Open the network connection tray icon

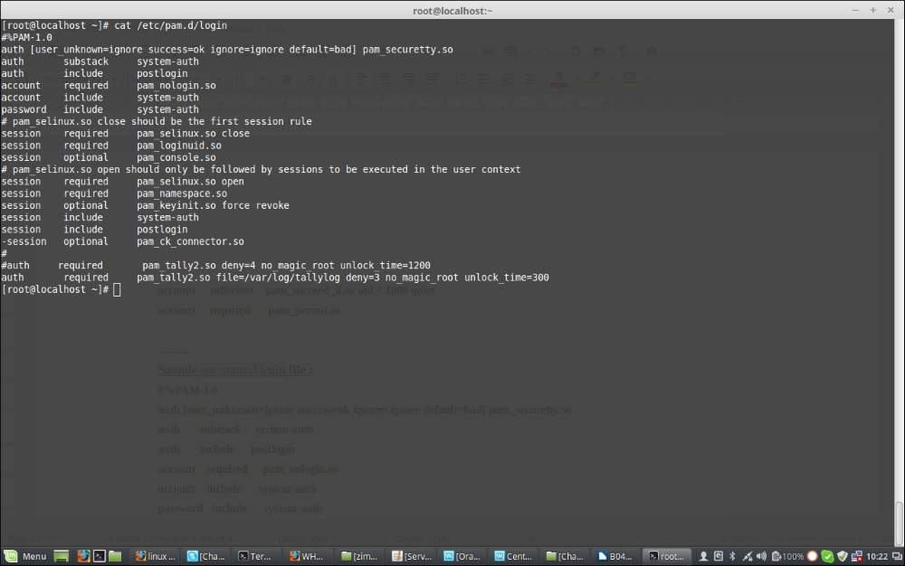748,556
